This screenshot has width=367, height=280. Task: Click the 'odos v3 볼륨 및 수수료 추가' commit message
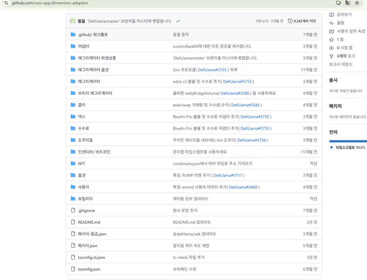point(197,81)
